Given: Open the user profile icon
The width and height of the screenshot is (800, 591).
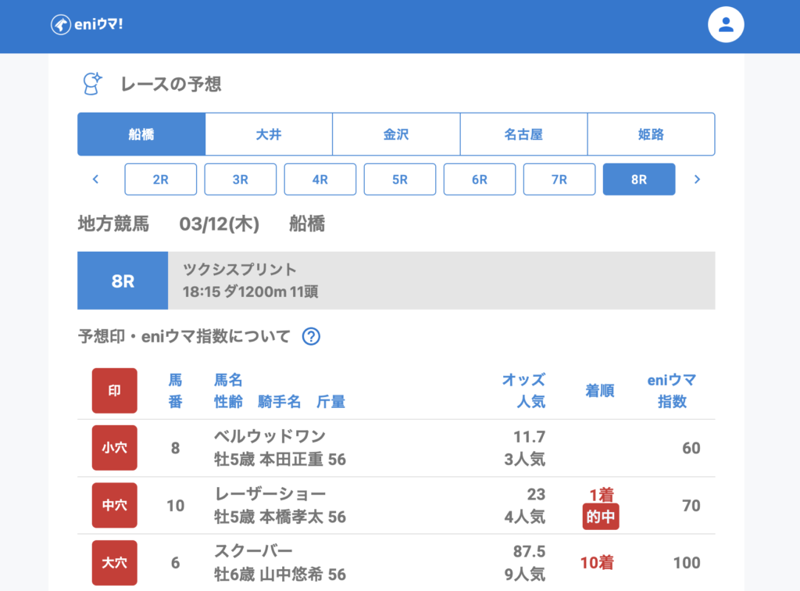Looking at the screenshot, I should 726,25.
